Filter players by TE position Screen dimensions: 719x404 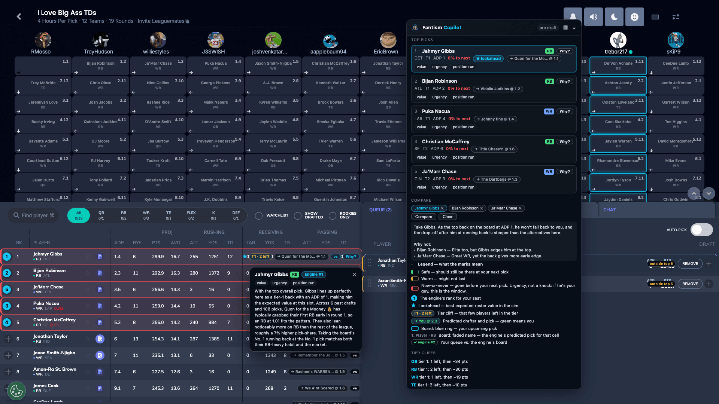[x=169, y=215]
